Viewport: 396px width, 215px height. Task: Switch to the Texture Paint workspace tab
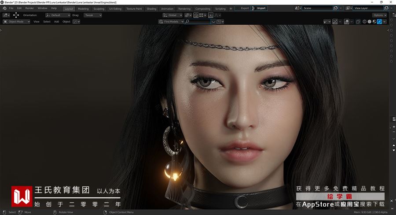134,9
